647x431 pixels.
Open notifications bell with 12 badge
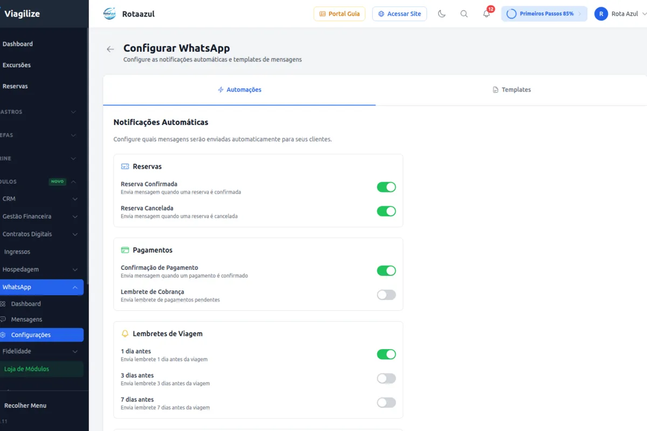(487, 13)
